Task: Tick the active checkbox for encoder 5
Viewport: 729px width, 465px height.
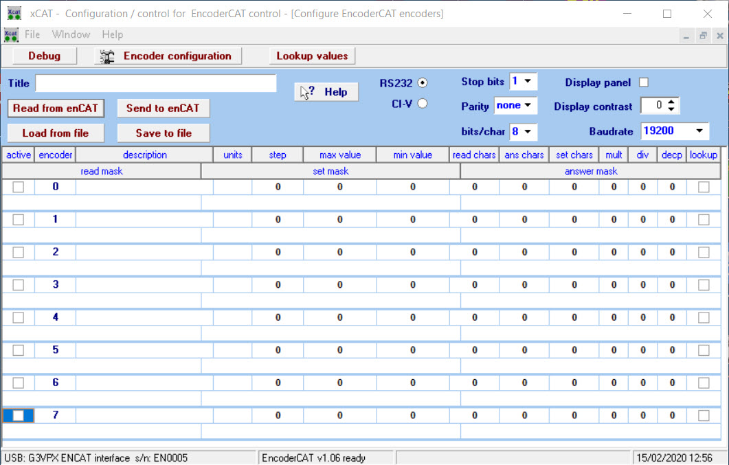Action: click(x=18, y=350)
